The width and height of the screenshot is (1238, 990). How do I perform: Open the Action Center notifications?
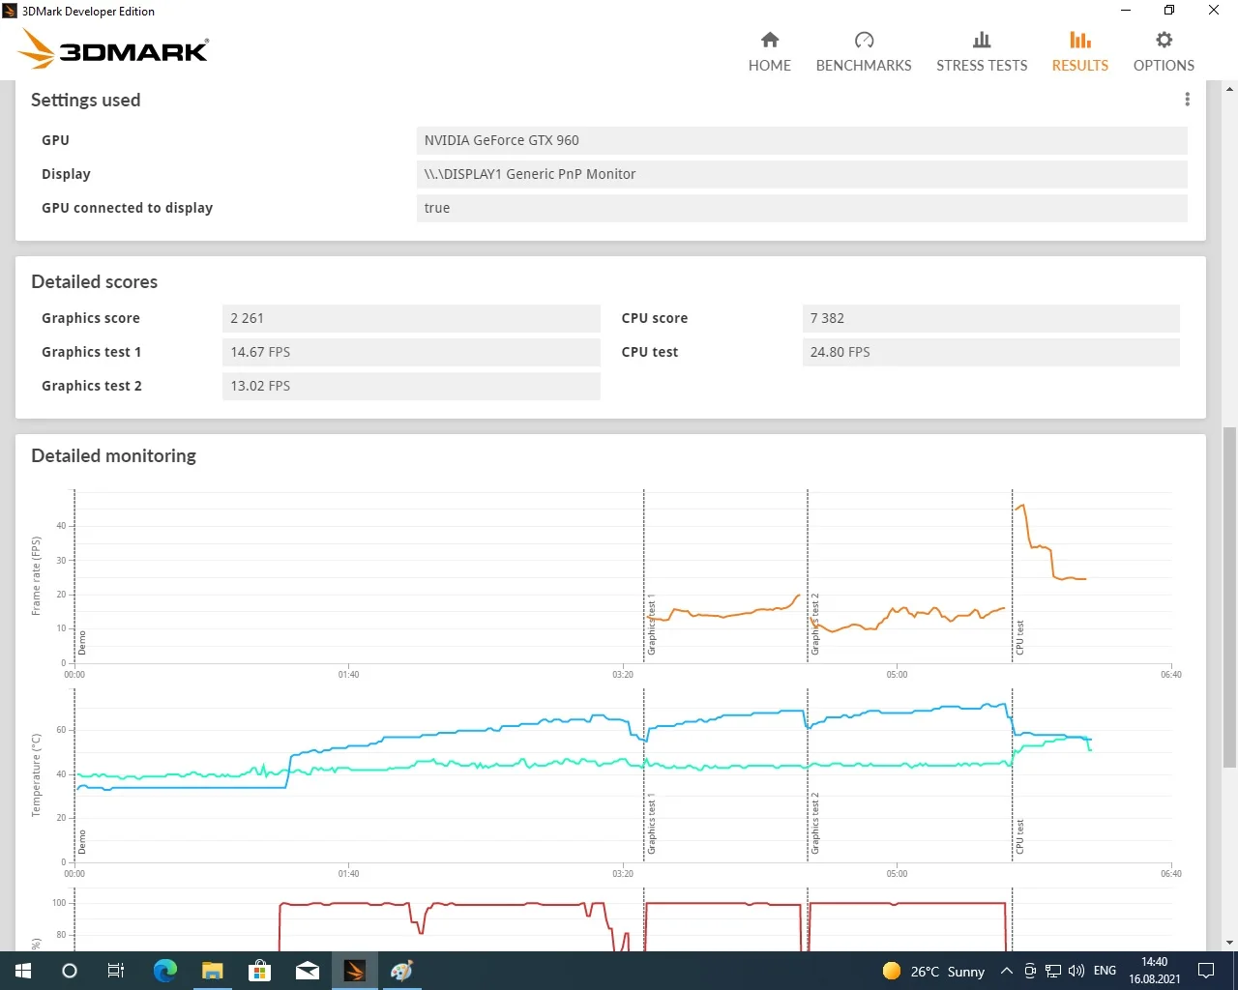[1206, 971]
